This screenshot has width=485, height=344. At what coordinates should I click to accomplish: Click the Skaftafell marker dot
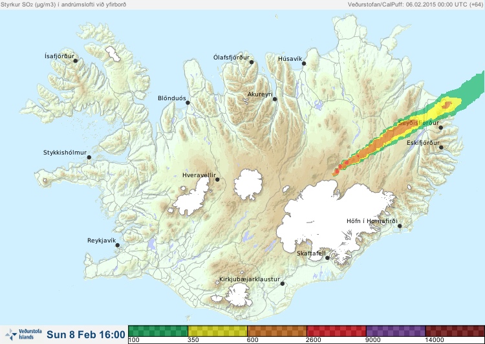[327, 258]
